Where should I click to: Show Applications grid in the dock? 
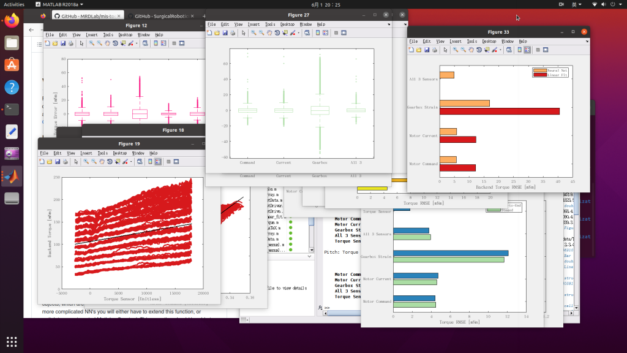pos(12,341)
